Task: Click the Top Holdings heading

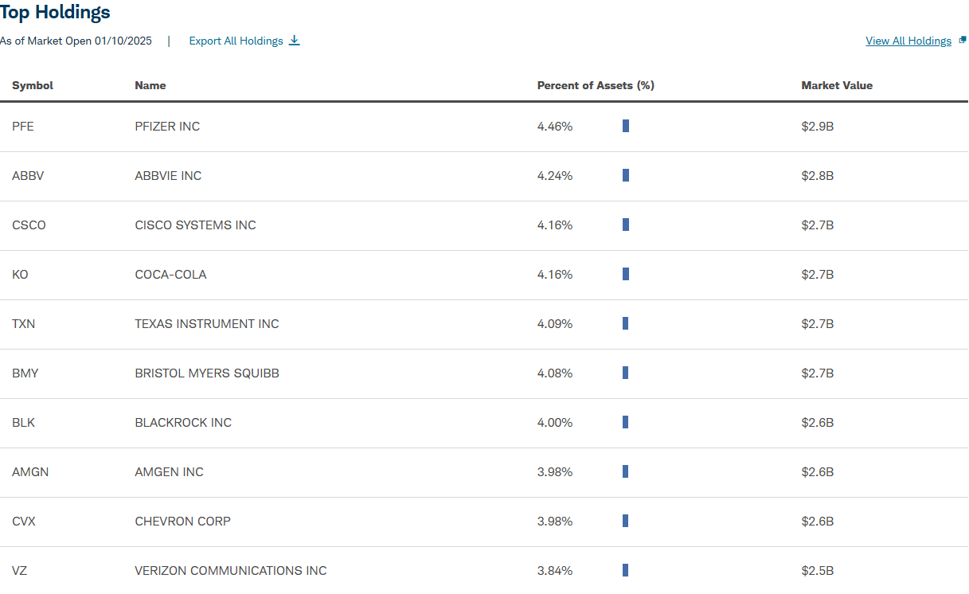Action: [x=55, y=12]
